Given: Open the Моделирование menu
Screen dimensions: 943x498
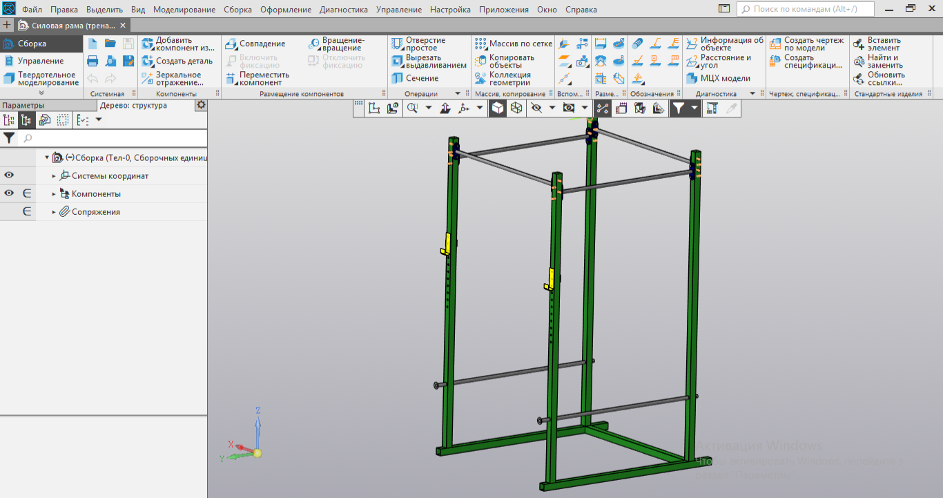Looking at the screenshot, I should [184, 10].
